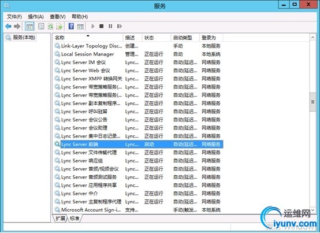Select Lync Server 前端 highlighted service
The height and width of the screenshot is (233, 320).
[x=138, y=144]
